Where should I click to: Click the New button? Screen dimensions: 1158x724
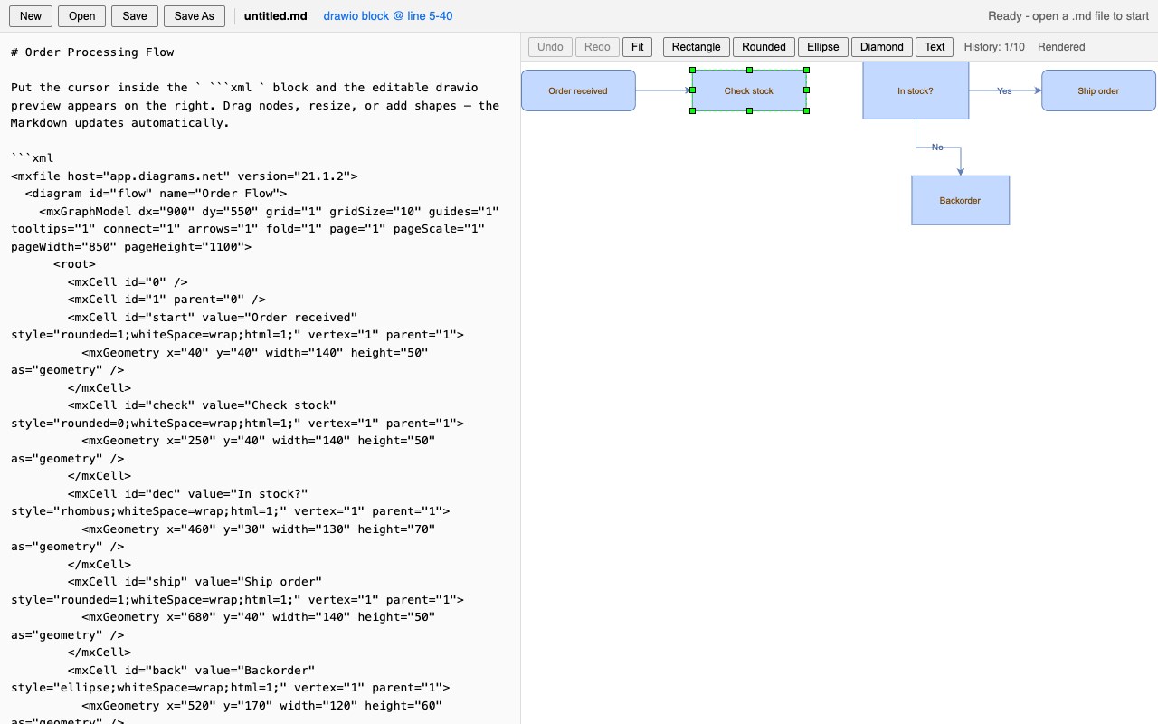click(30, 16)
